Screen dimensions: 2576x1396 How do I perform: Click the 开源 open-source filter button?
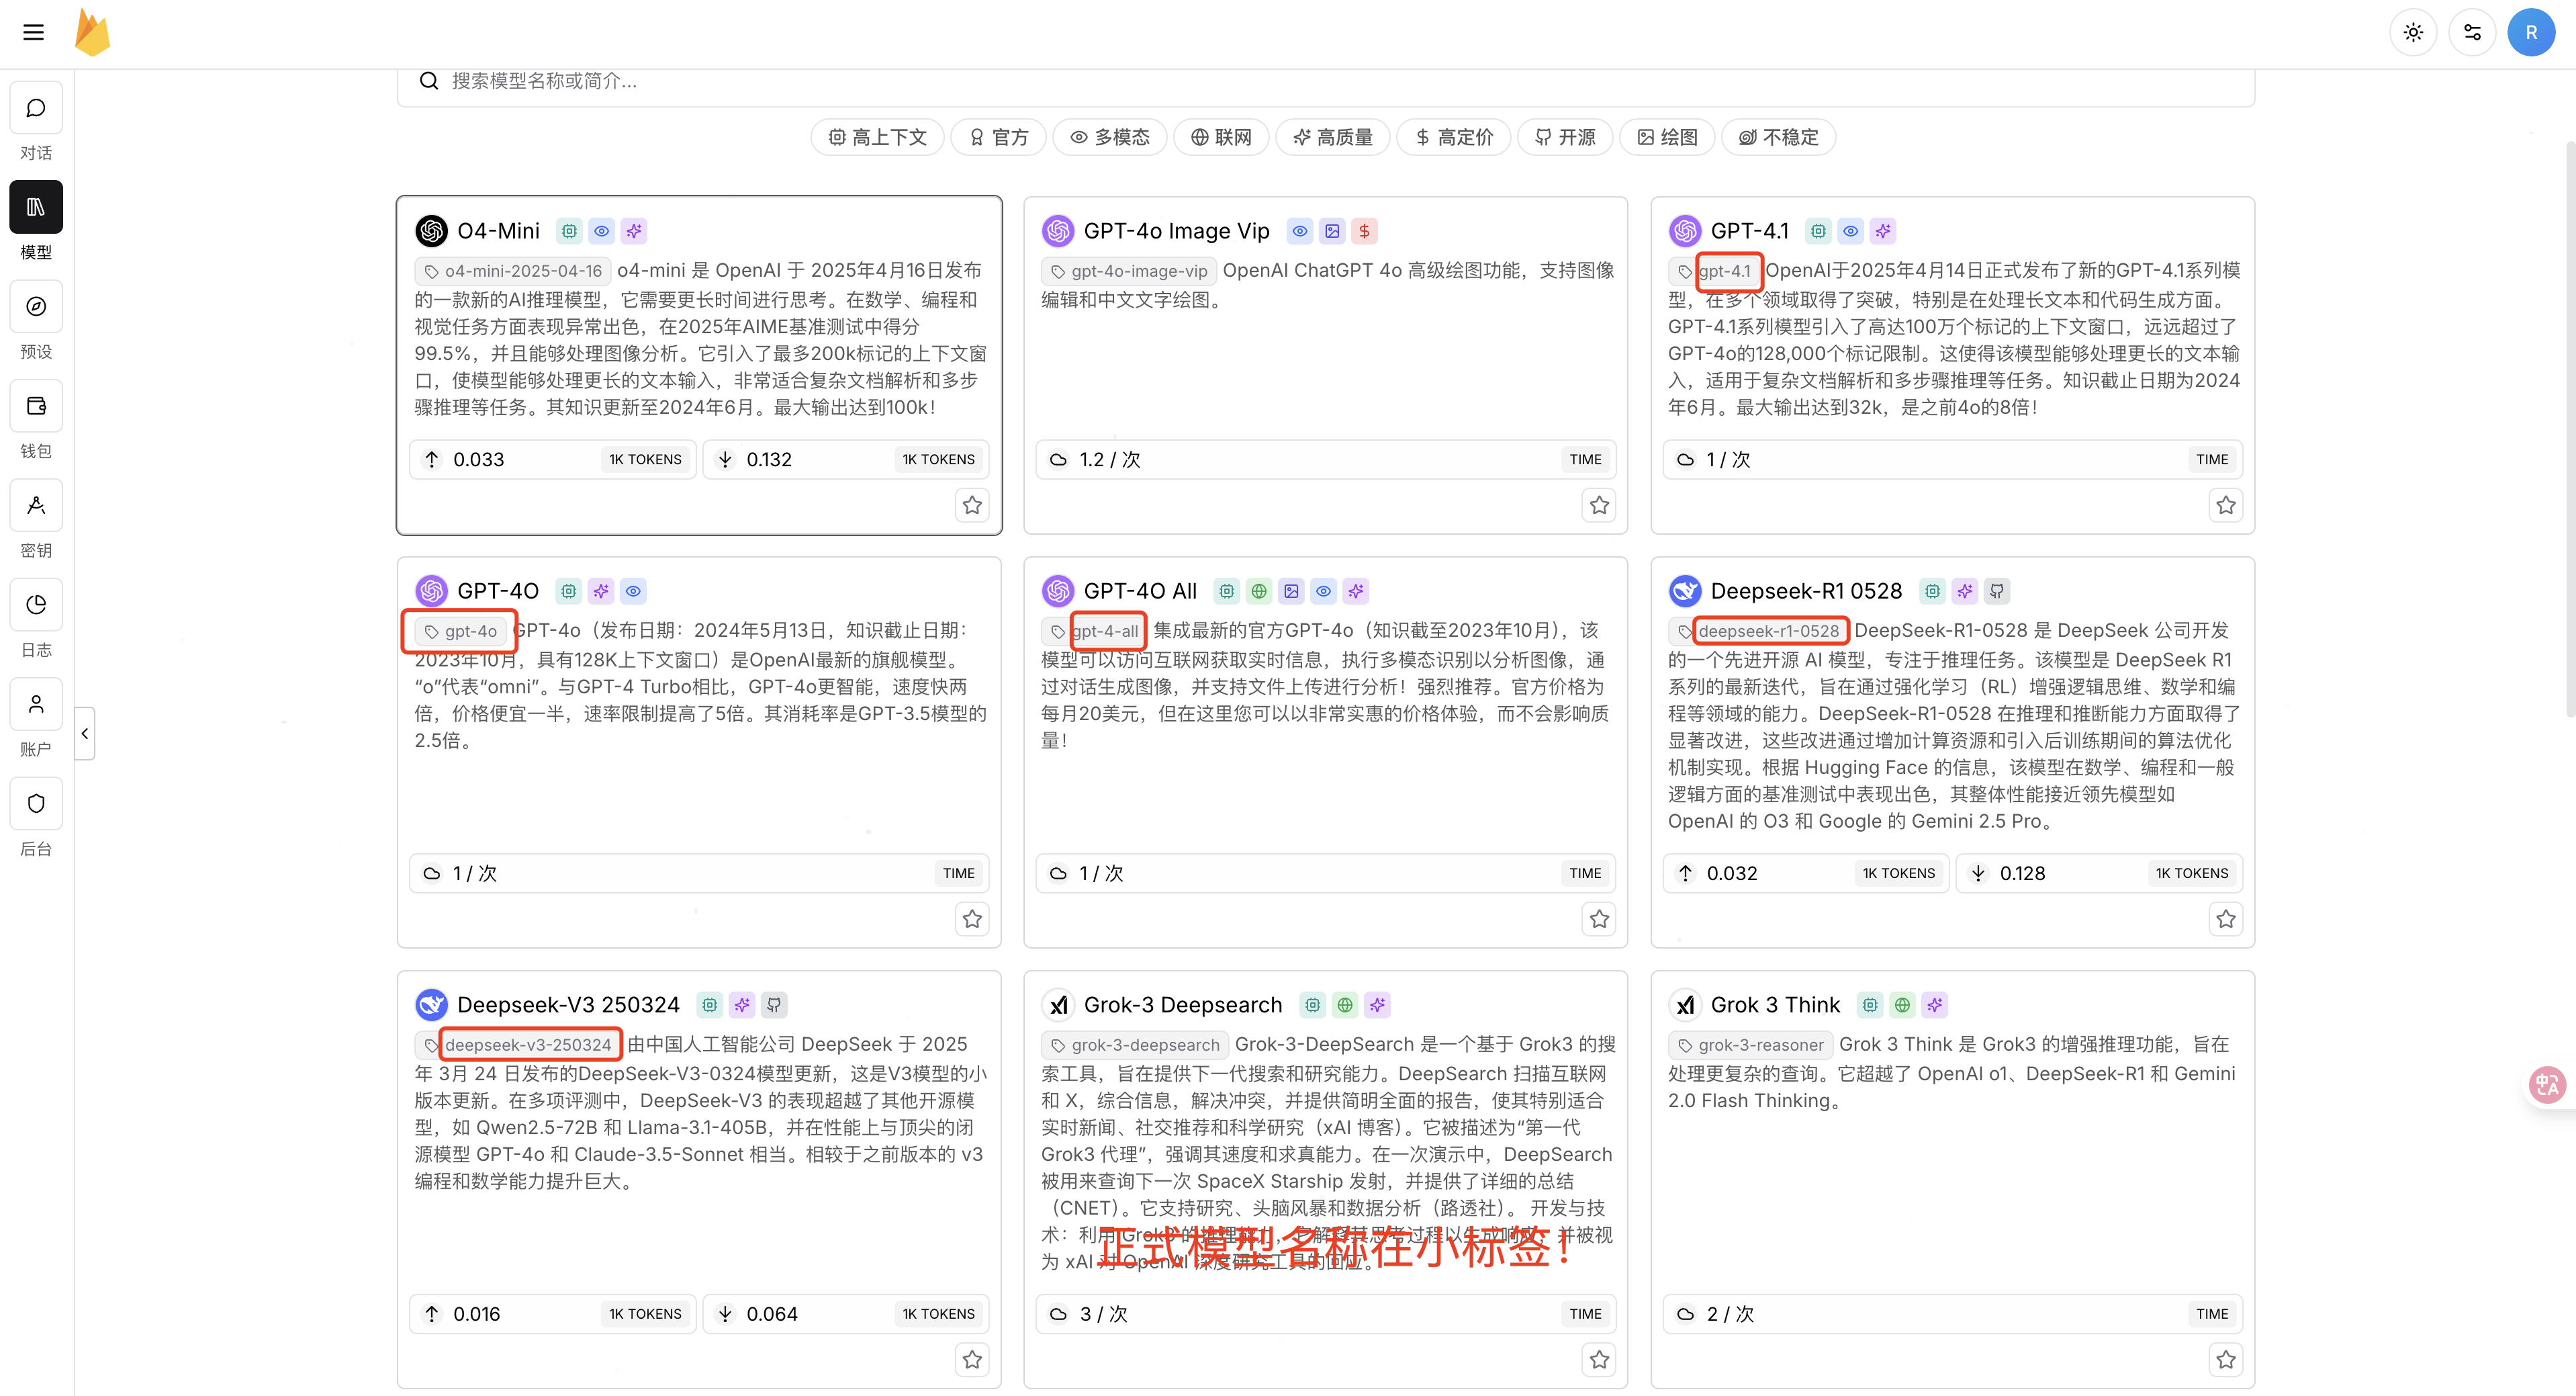pyautogui.click(x=1565, y=137)
